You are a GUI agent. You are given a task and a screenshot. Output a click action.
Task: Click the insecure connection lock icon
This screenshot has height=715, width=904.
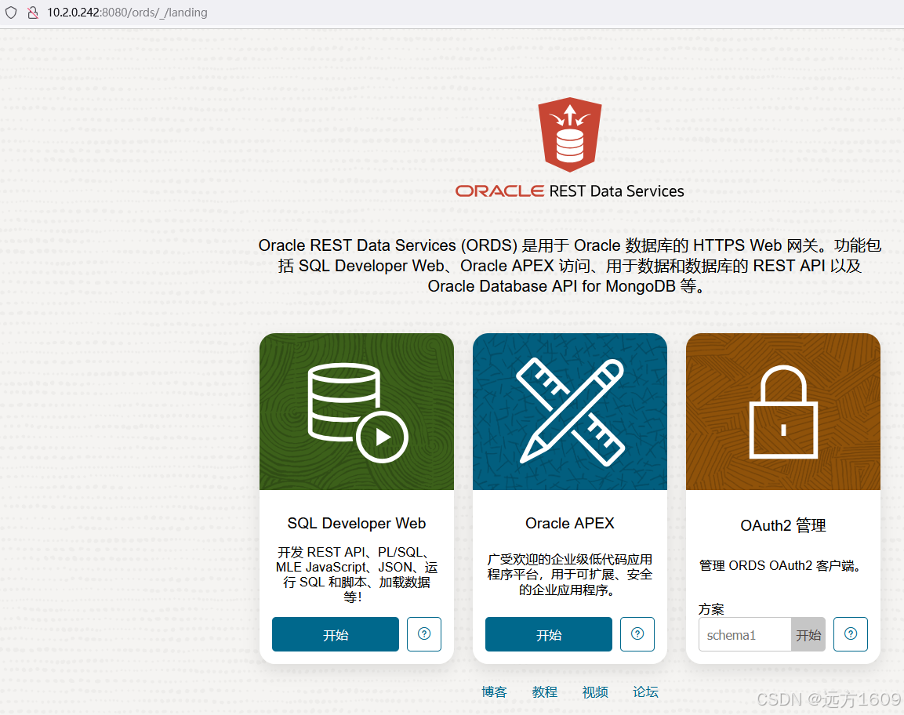pyautogui.click(x=33, y=12)
